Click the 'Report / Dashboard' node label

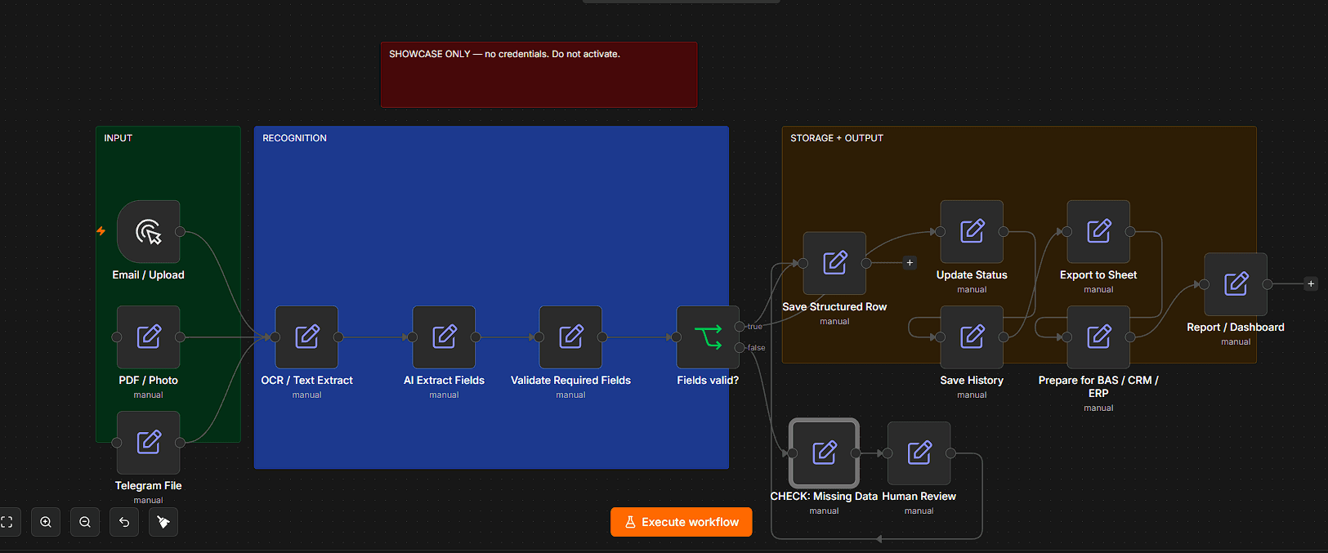[x=1236, y=328]
